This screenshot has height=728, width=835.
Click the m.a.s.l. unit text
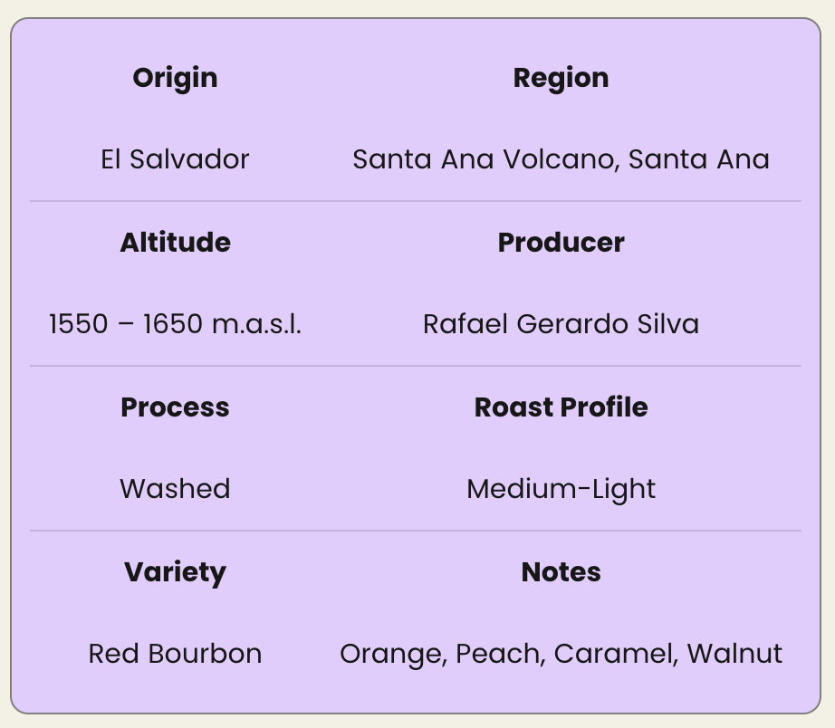pos(256,324)
